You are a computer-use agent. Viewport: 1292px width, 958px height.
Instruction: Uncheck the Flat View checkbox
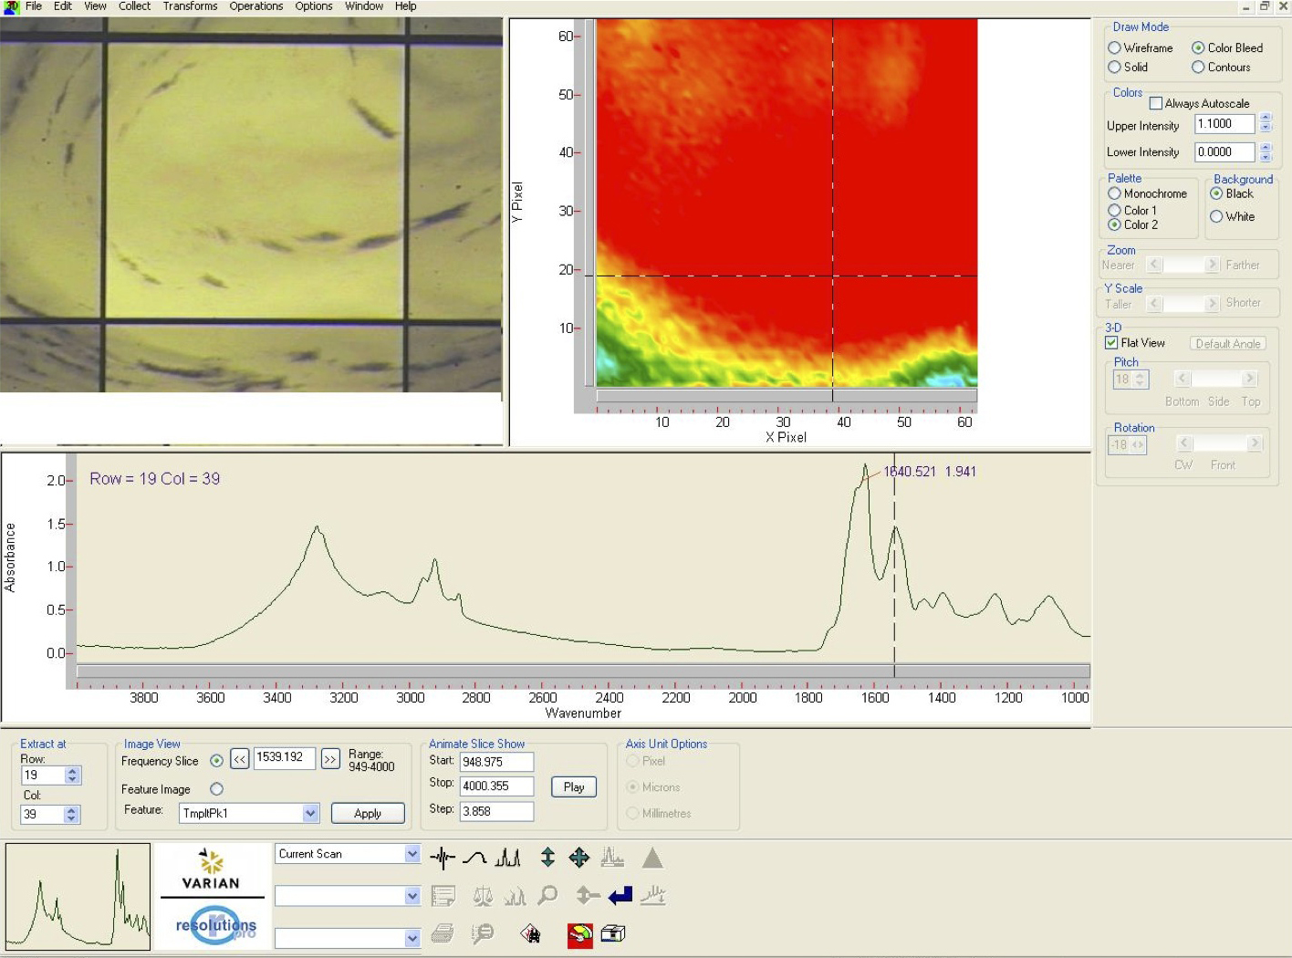click(x=1111, y=343)
